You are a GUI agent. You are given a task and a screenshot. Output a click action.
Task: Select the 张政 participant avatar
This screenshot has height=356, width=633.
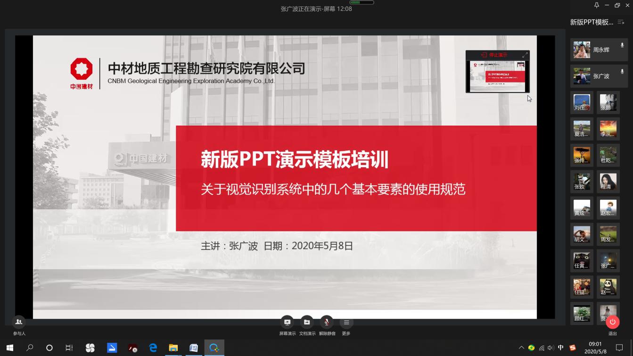[x=582, y=182]
